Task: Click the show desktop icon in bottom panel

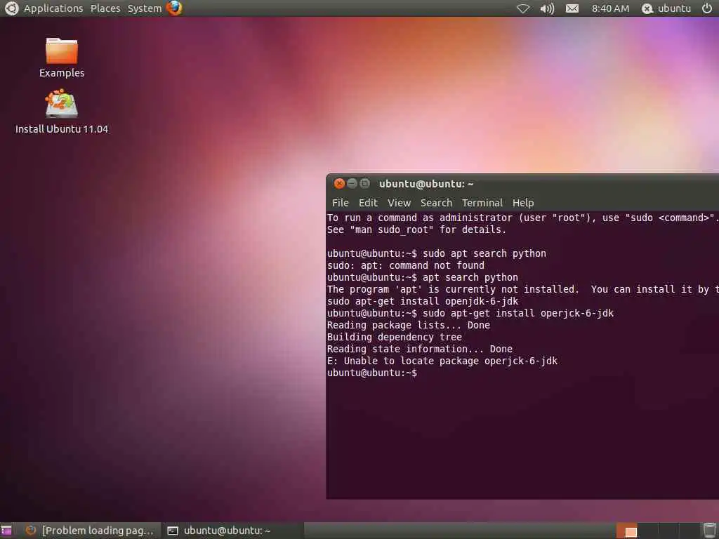Action: coord(6,531)
